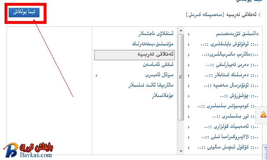Image resolution: width=267 pixels, height=160 pixels.
Task: Select the مائارىپقا ئائىت فىلىملار item
Action: [151, 85]
